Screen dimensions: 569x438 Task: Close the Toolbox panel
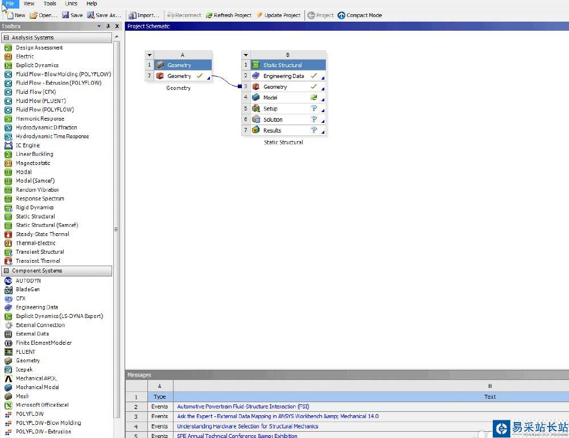[x=117, y=26]
